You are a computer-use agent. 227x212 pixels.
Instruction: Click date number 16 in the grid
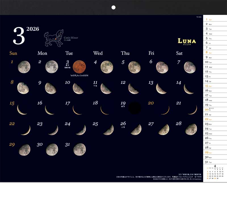(x=40, y=103)
